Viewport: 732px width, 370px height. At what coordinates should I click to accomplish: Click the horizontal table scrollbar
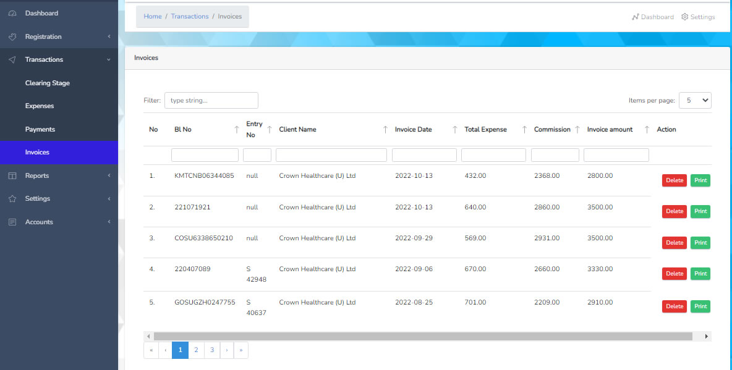click(x=423, y=336)
